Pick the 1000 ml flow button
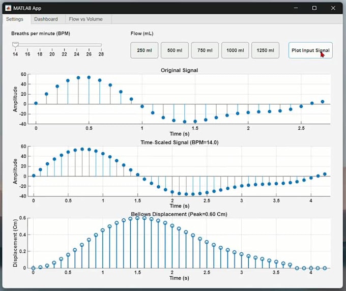 (x=235, y=50)
